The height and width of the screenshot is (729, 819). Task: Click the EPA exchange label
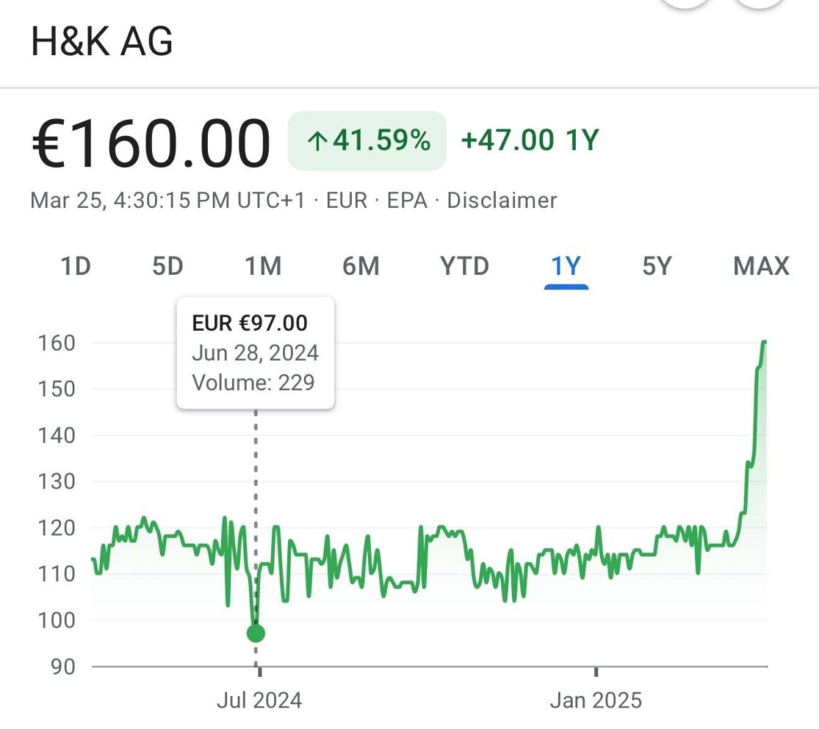407,201
